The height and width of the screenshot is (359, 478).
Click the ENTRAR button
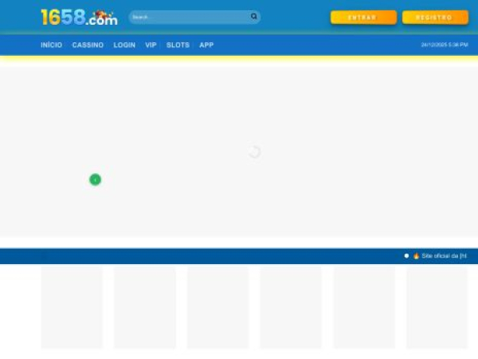click(363, 18)
